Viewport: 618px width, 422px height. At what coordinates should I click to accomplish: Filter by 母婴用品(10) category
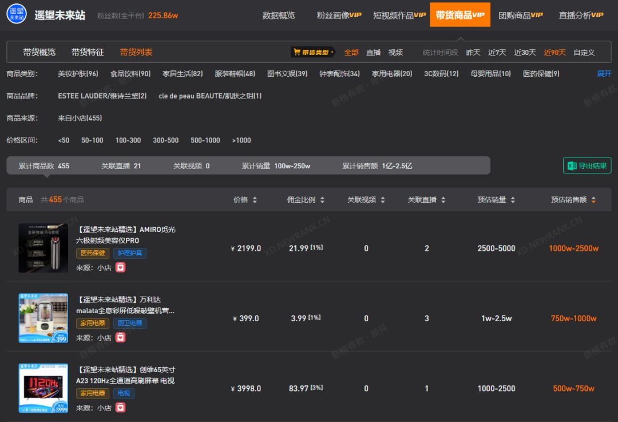tap(491, 74)
